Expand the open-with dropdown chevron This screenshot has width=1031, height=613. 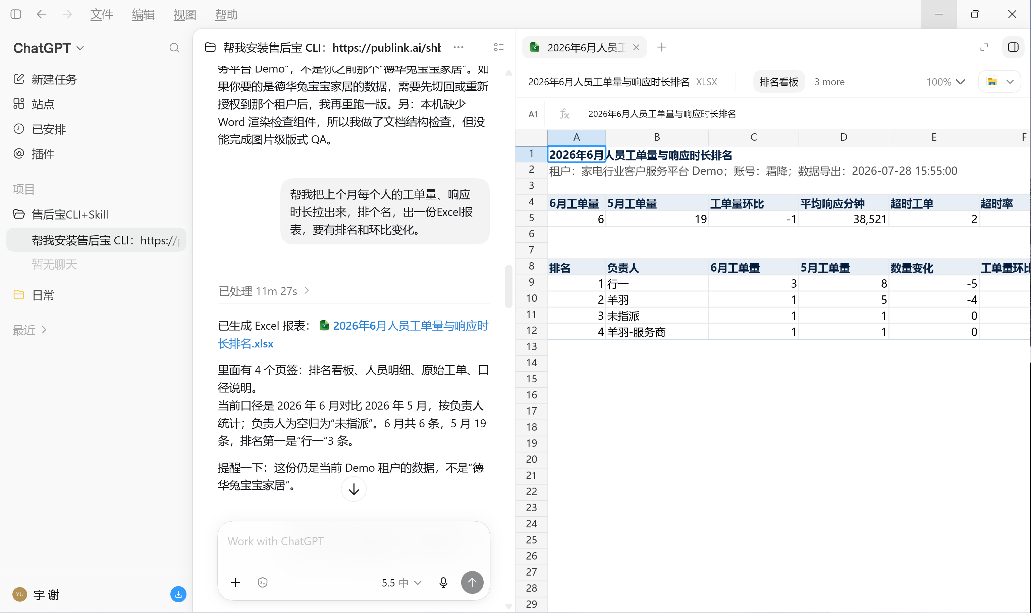point(1010,82)
